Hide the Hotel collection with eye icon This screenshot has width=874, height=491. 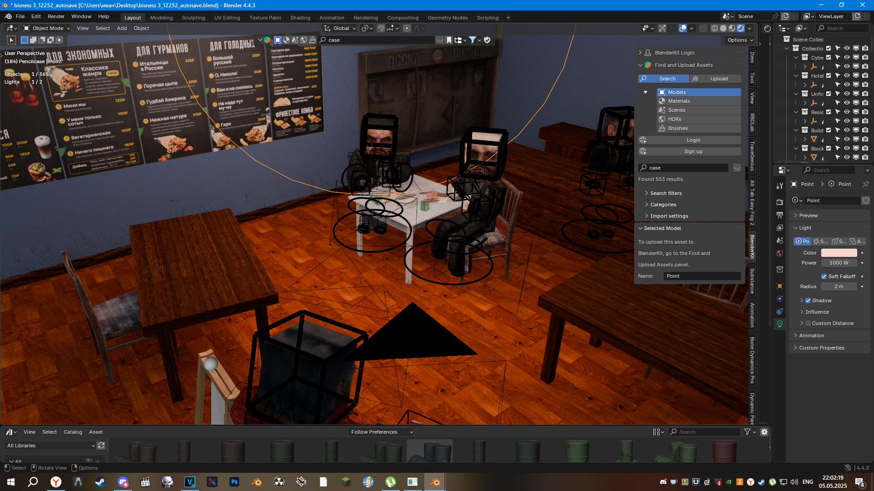coord(847,75)
